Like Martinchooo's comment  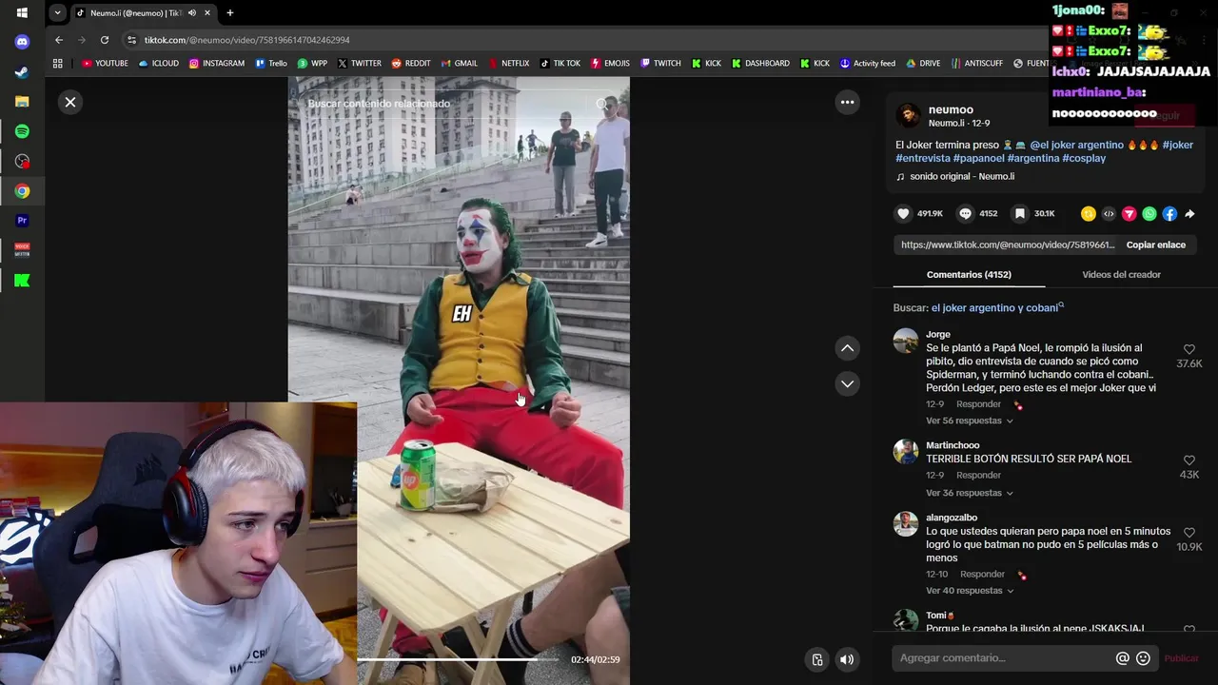tap(1189, 460)
